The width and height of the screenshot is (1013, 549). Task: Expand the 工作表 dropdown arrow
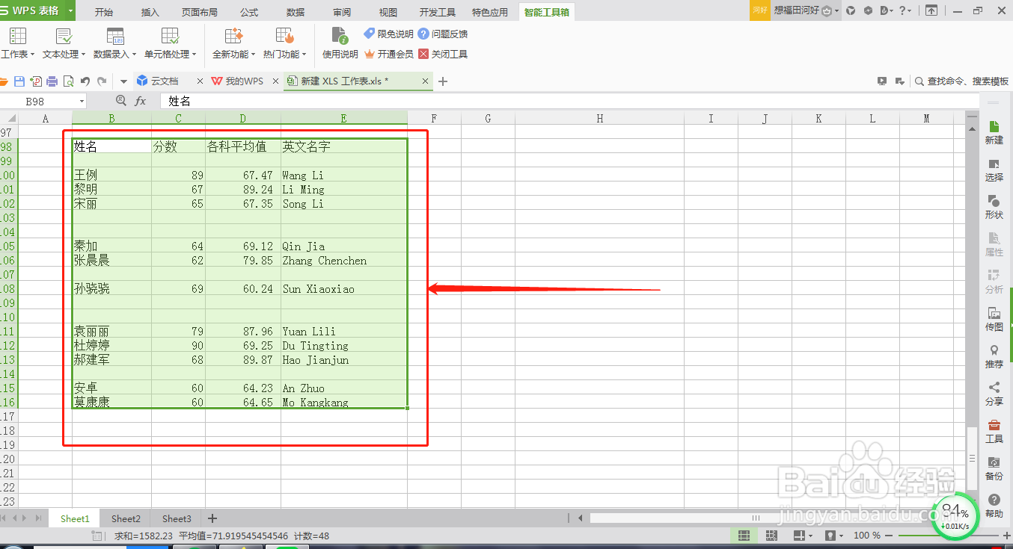[x=31, y=55]
